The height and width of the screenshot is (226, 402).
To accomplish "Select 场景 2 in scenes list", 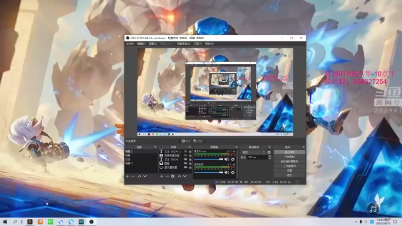I will tap(141, 152).
